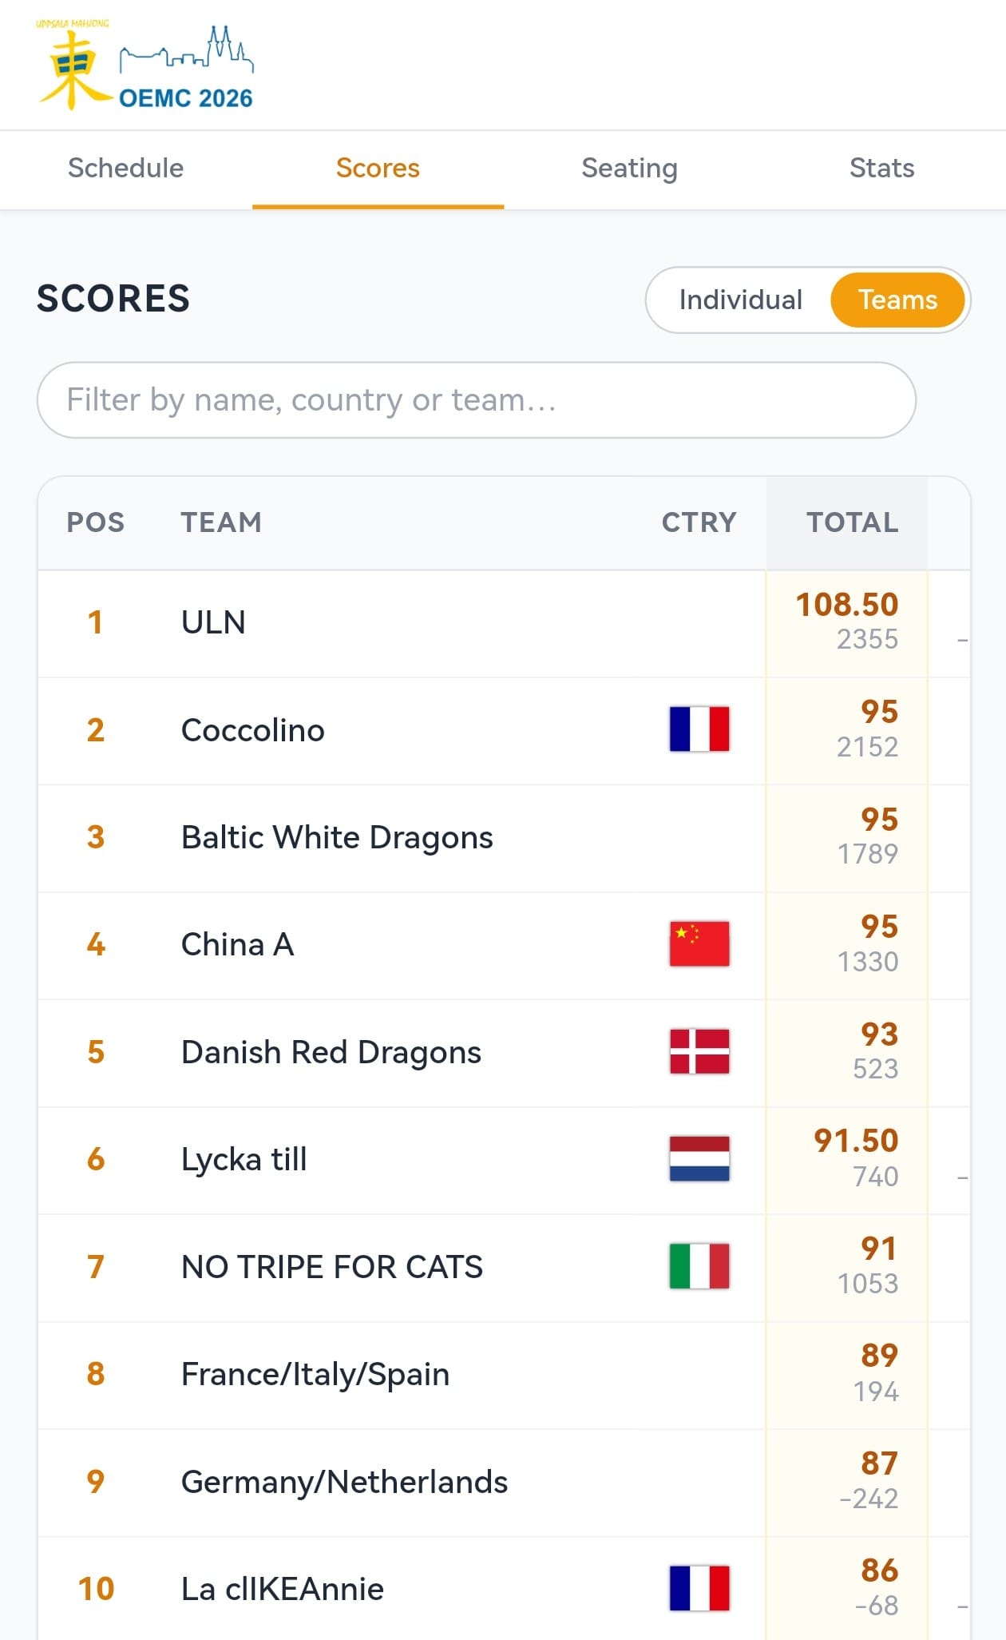Image resolution: width=1006 pixels, height=1640 pixels.
Task: Focus the filter by name search field
Action: pos(477,400)
